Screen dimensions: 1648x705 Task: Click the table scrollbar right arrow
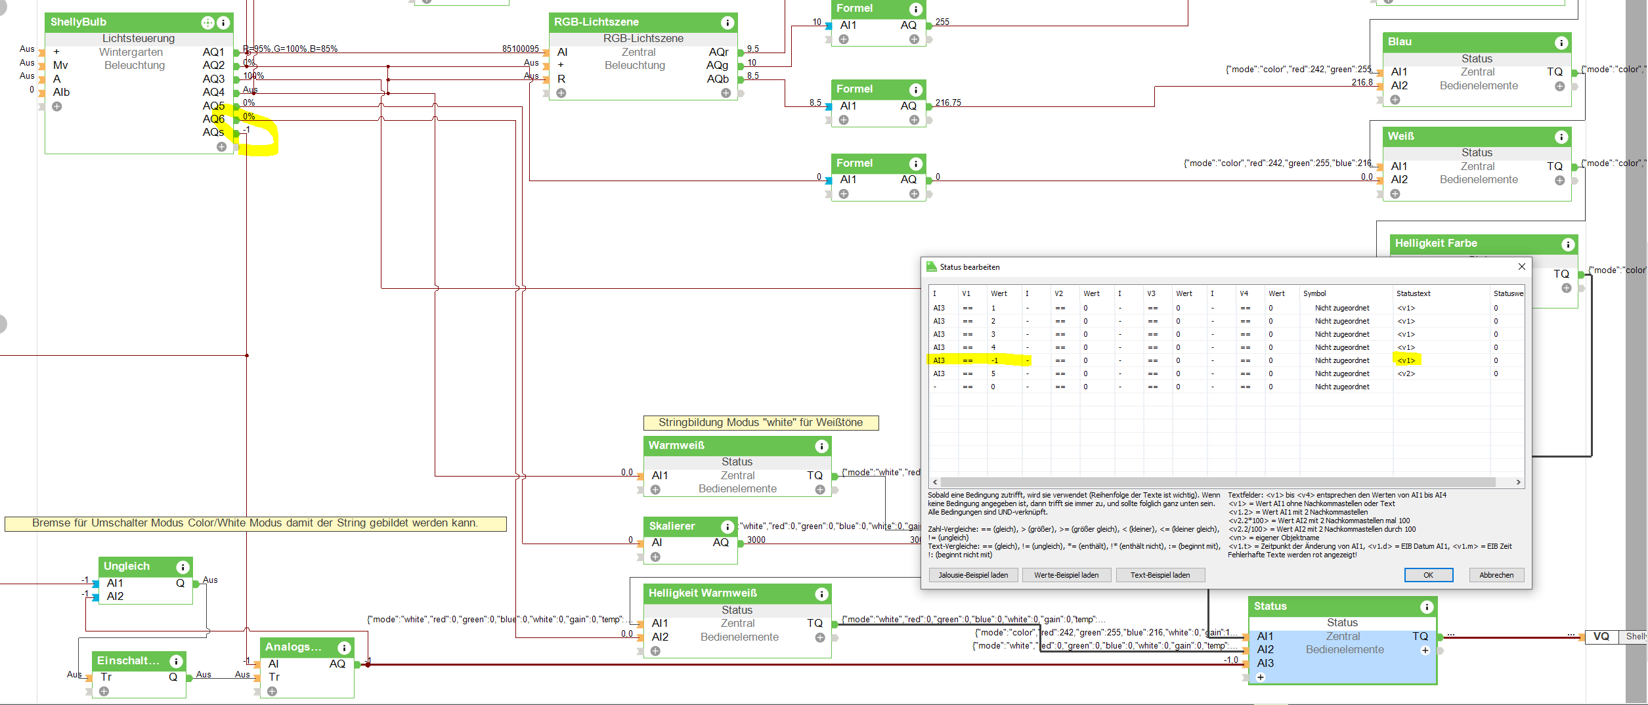tap(1518, 482)
